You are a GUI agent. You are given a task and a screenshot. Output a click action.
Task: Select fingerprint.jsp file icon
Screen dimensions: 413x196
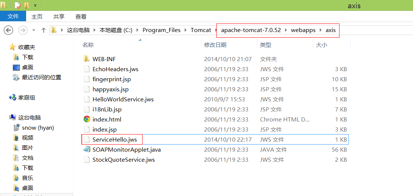(87, 79)
